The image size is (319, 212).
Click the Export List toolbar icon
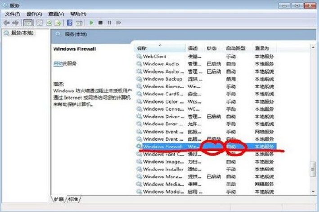point(58,23)
